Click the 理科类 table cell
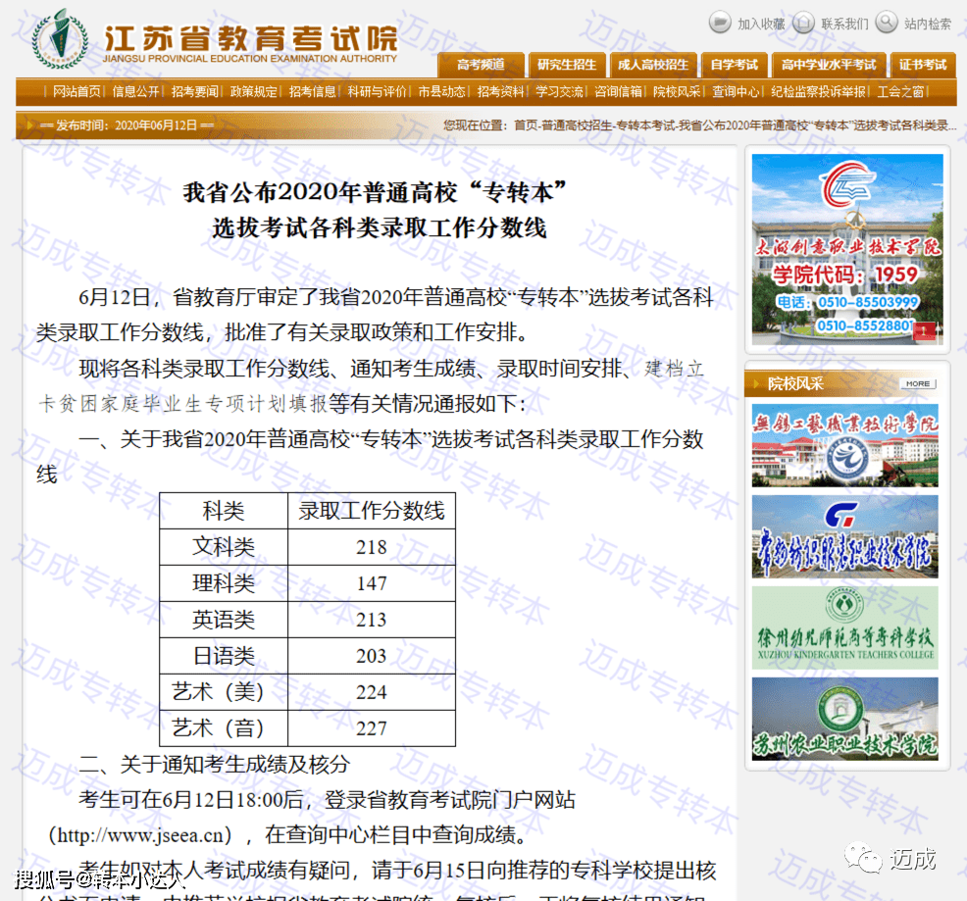Image resolution: width=967 pixels, height=901 pixels. [224, 583]
